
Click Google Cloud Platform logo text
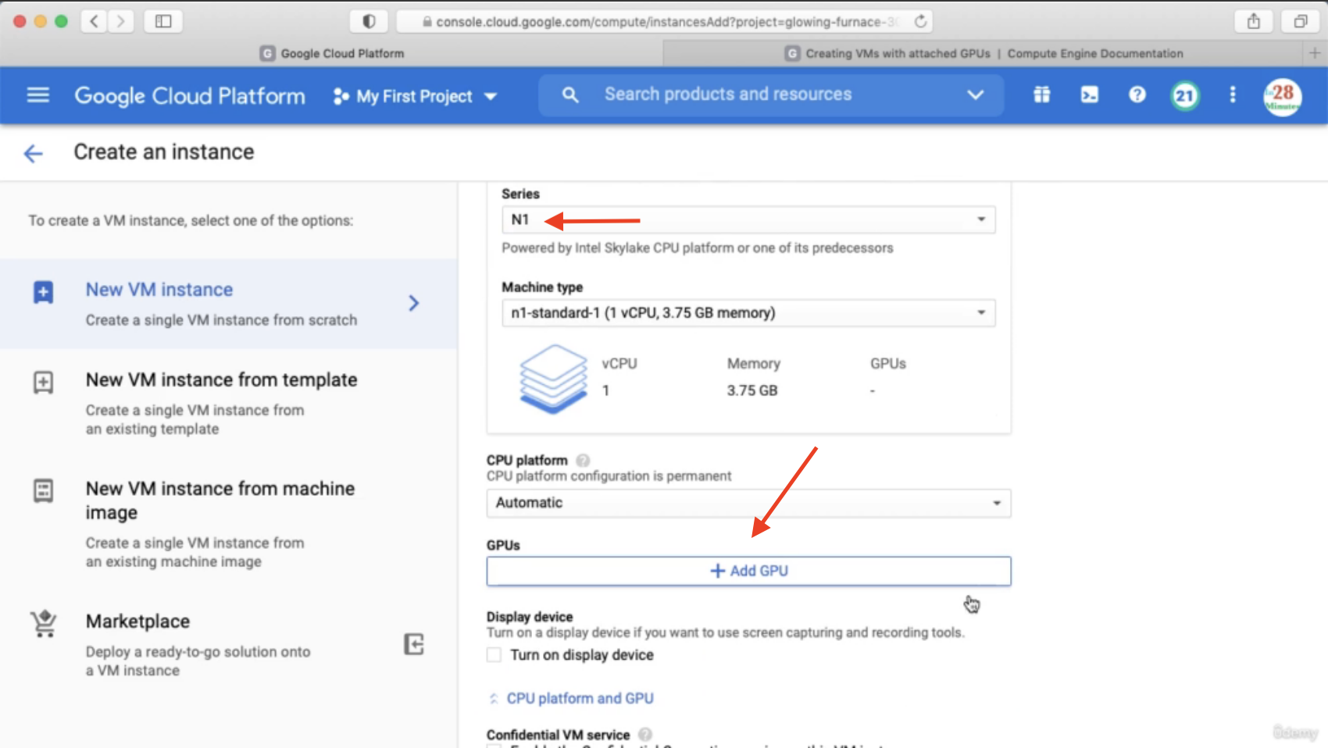[x=190, y=96]
